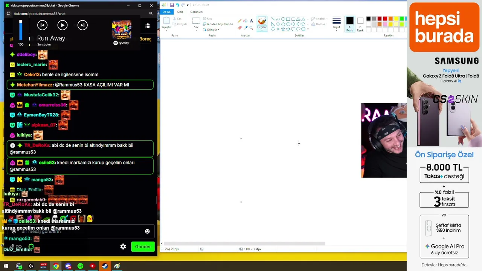
Task: Switch to the Giriş tab
Action: [x=180, y=12]
